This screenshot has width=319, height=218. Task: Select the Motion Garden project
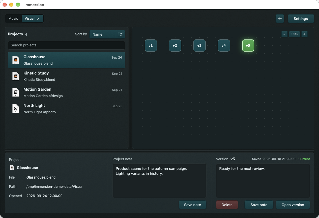point(66,92)
